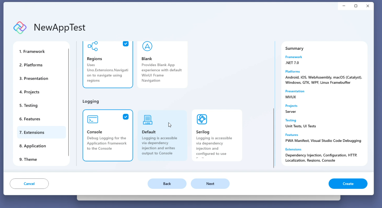Select the Default logging option card
The height and width of the screenshot is (208, 382).
(162, 135)
